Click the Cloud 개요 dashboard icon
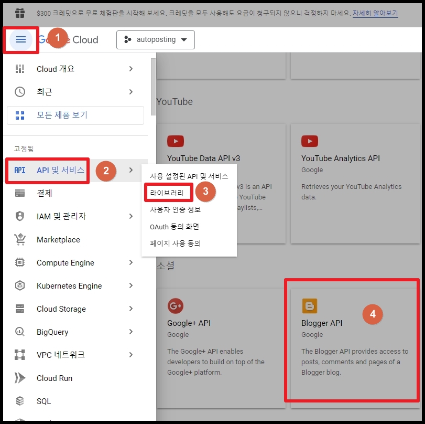Image resolution: width=425 pixels, height=424 pixels. click(20, 69)
